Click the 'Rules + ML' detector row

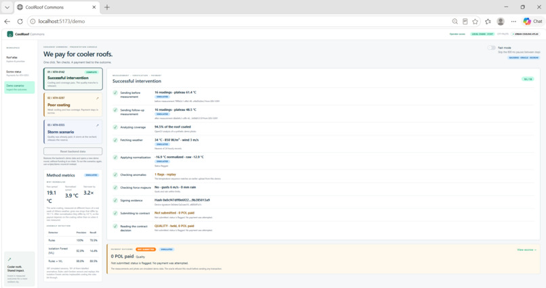pyautogui.click(x=72, y=261)
